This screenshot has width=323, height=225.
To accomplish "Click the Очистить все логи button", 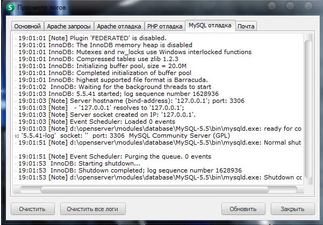I will click(x=92, y=209).
